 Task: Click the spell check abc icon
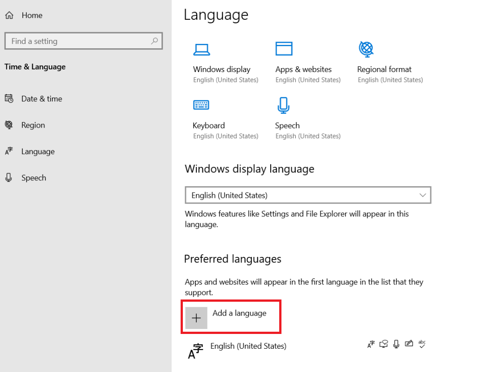pos(422,344)
